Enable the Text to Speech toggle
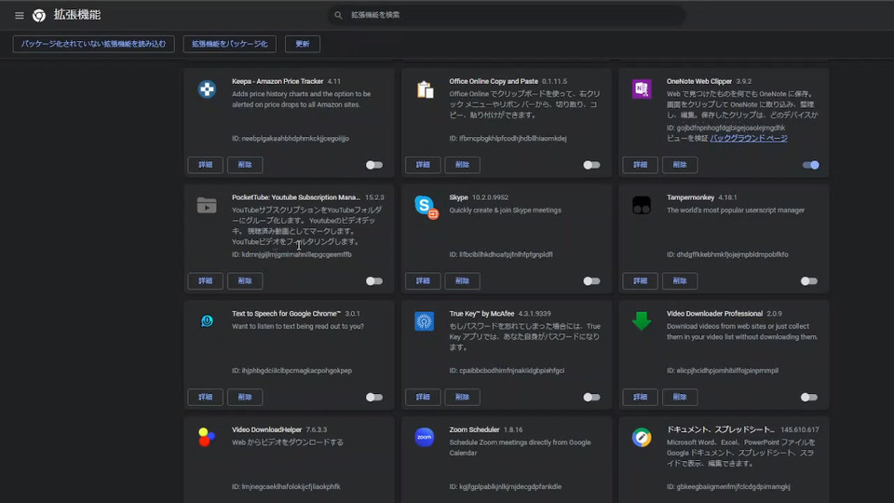The image size is (894, 503). click(x=374, y=397)
